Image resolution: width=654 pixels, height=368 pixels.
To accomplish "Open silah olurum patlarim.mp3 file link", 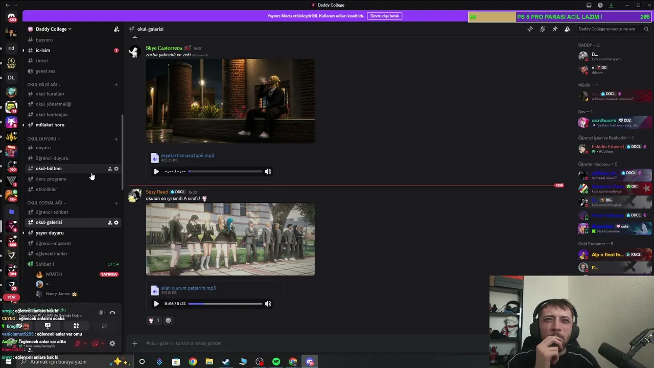I will click(x=189, y=288).
